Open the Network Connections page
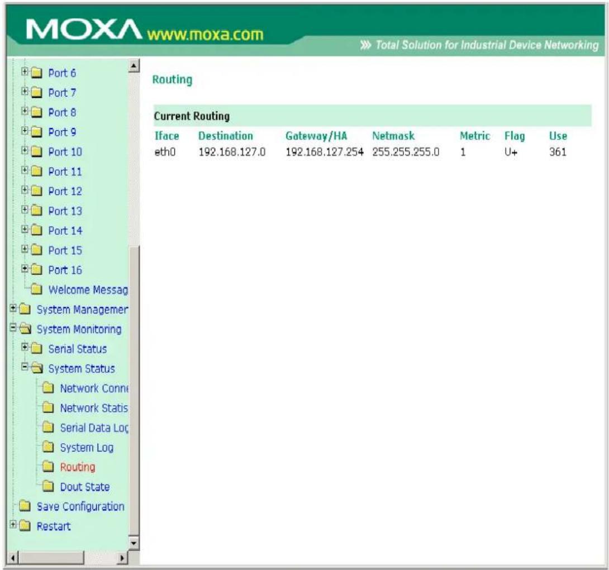Viewport: 609px width, 570px height. [x=94, y=388]
